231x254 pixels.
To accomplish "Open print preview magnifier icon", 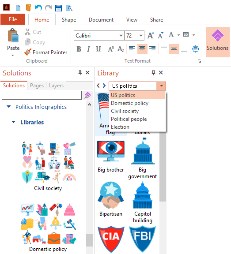I will click(x=69, y=8).
